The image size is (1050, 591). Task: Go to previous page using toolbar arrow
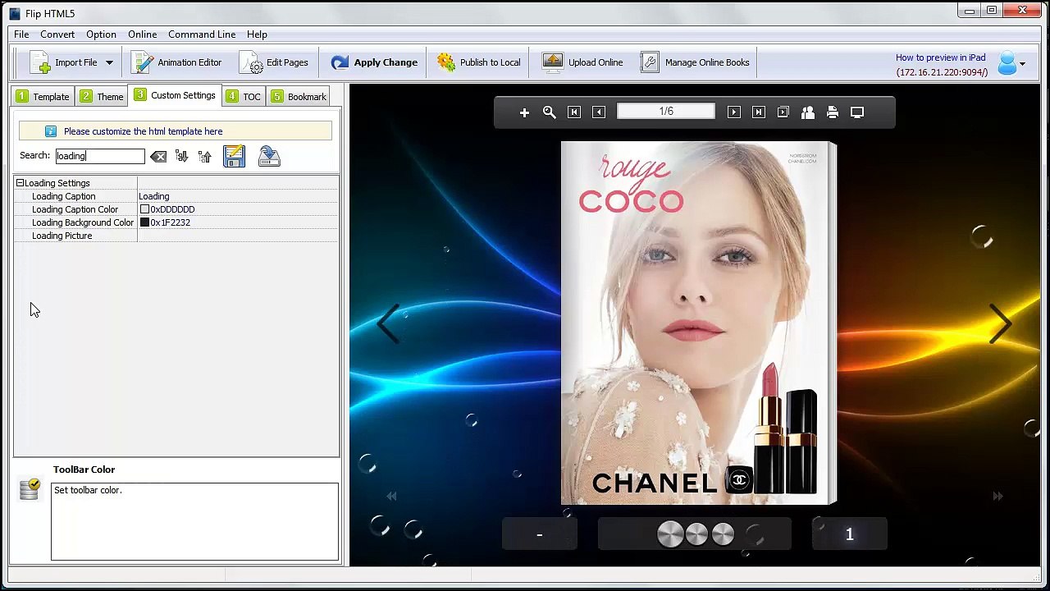coord(599,112)
